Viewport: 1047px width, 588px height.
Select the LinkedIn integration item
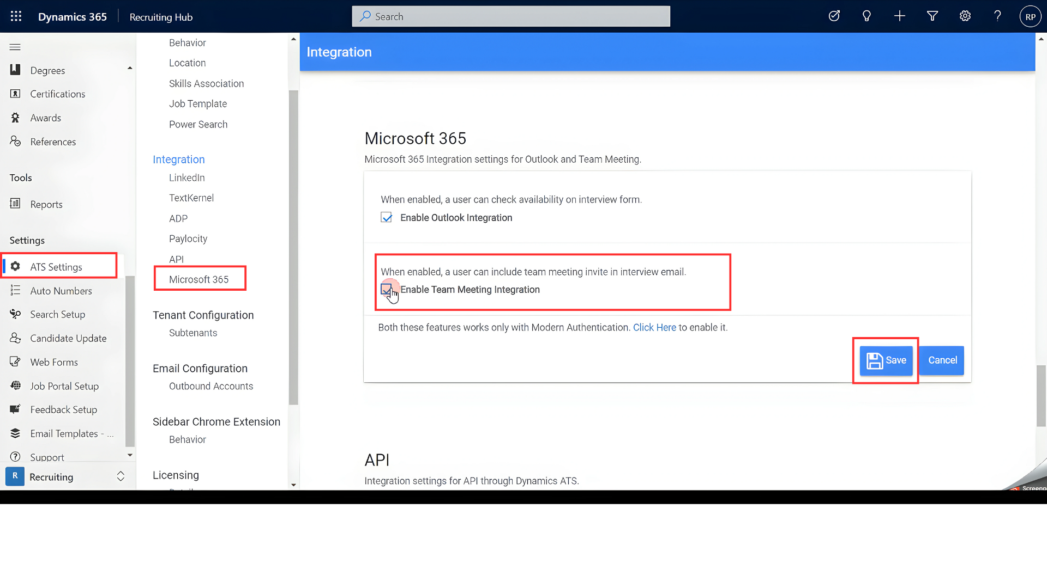tap(186, 177)
